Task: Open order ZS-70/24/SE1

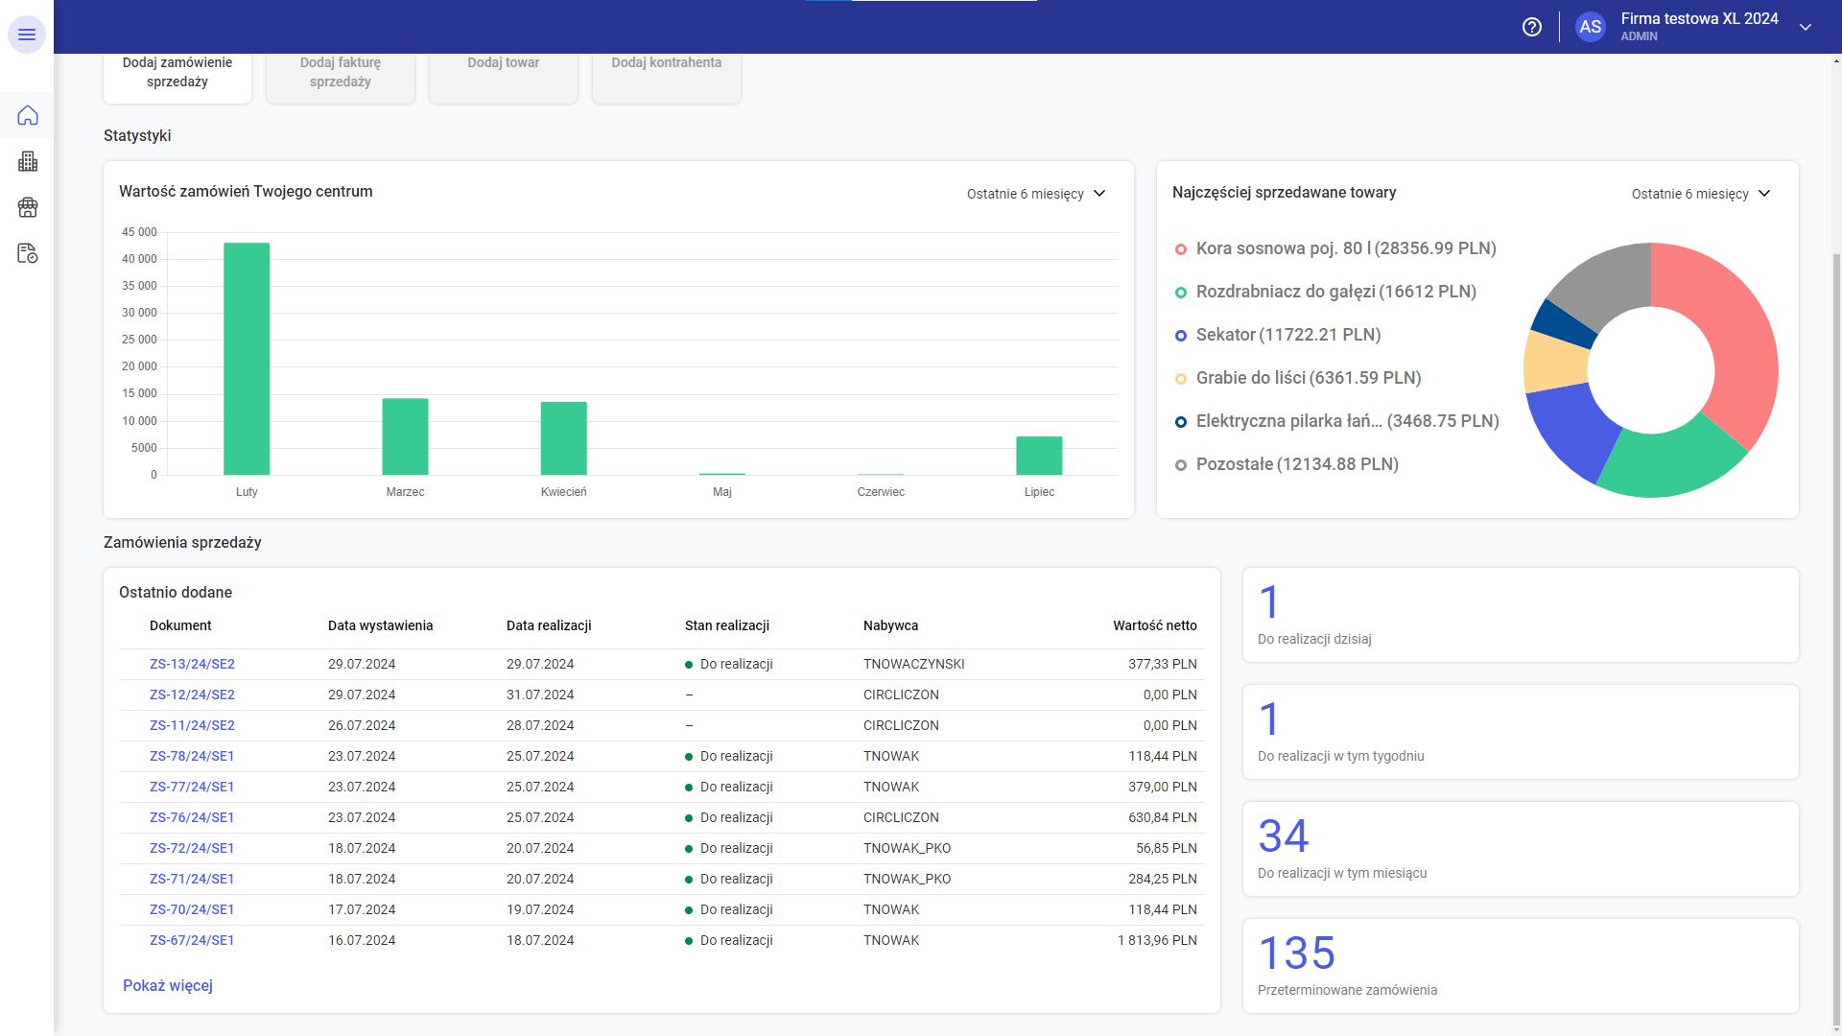Action: [192, 909]
